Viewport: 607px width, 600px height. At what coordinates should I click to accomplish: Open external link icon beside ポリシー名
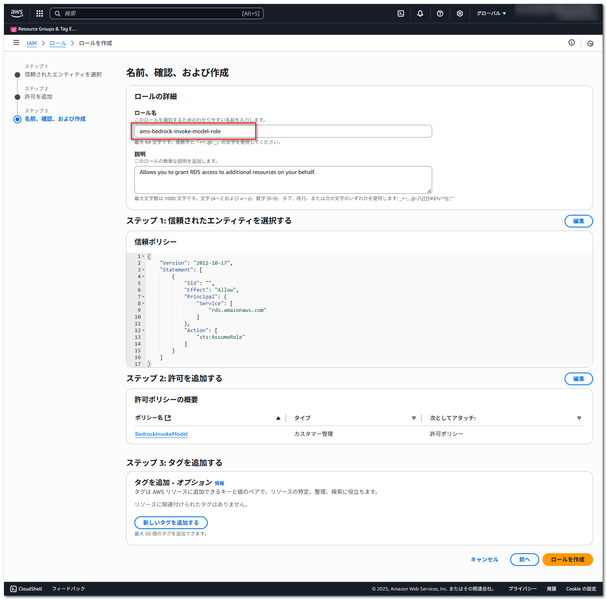pyautogui.click(x=168, y=418)
